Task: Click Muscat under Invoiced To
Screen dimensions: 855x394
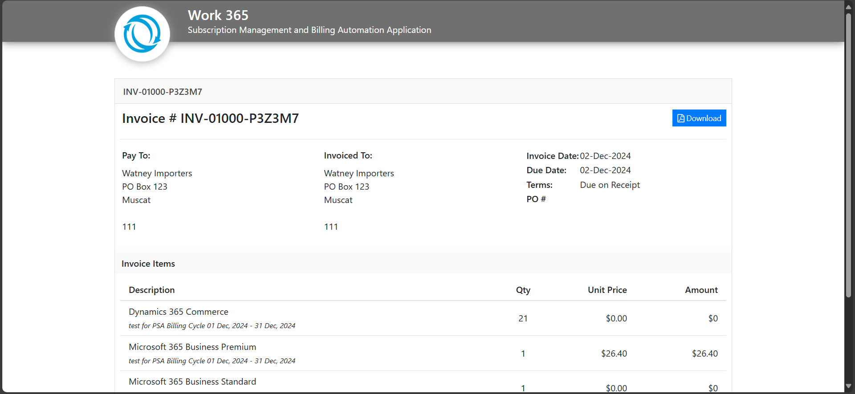Action: click(x=338, y=200)
